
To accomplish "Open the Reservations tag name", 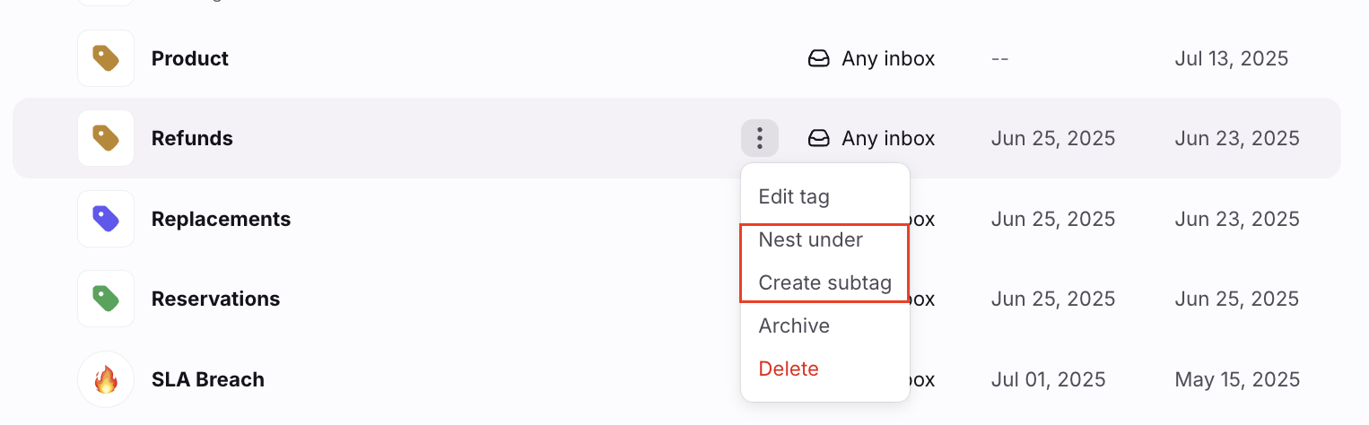I will (216, 299).
